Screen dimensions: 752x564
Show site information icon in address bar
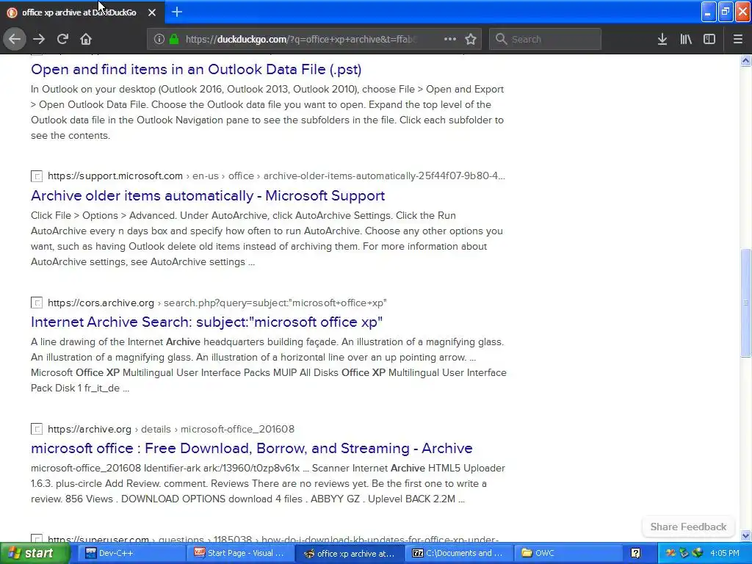[159, 40]
